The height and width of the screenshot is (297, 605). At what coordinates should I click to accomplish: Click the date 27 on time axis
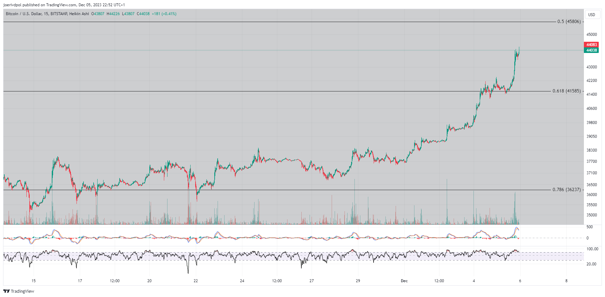tap(312, 281)
